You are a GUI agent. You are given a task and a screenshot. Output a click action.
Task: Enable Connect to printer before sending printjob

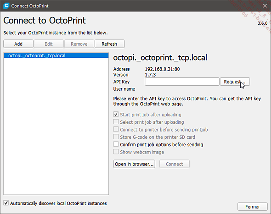tap(116, 129)
